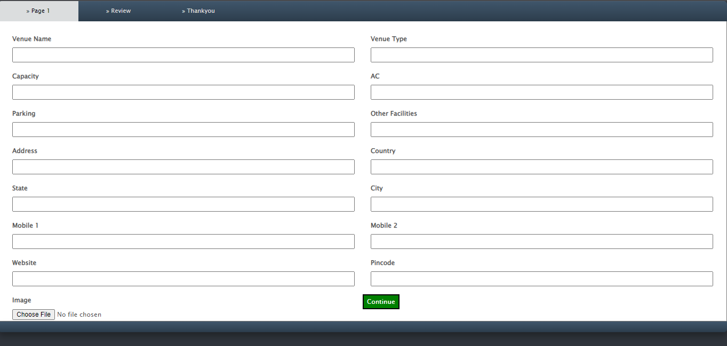
Task: Click the 'No file chosen' upload text
Action: 79,315
